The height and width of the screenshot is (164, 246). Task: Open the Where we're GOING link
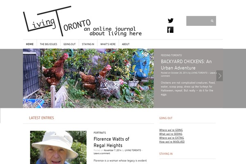(171, 130)
